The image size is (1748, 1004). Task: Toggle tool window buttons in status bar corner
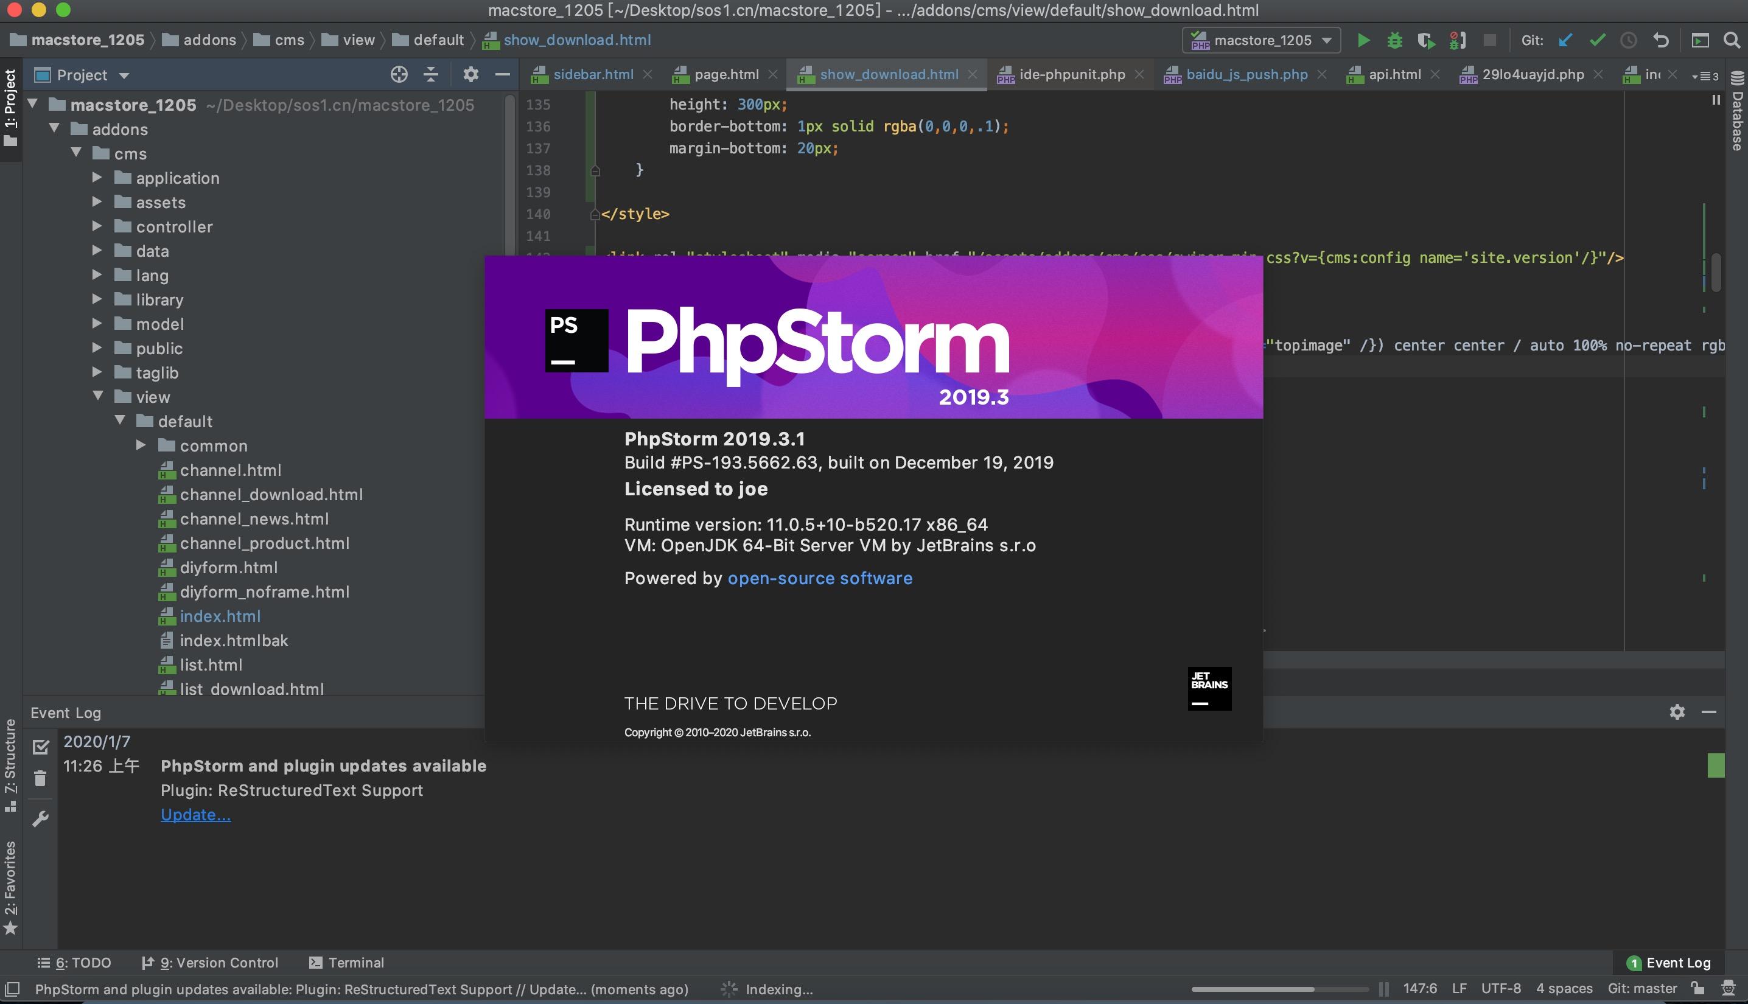pyautogui.click(x=12, y=989)
